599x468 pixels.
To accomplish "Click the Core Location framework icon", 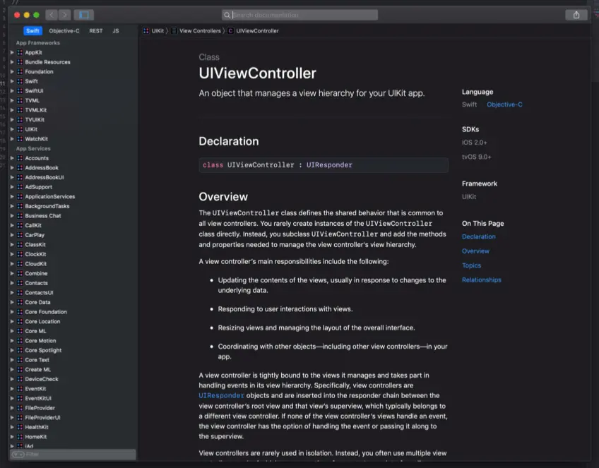I will [20, 321].
